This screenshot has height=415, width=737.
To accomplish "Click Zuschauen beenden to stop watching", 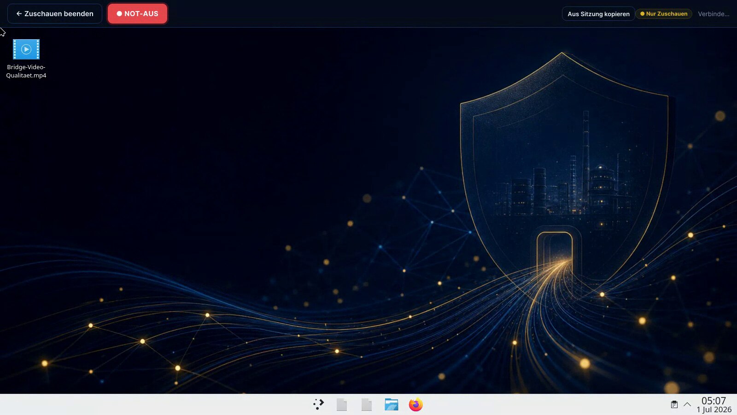I will [x=55, y=14].
